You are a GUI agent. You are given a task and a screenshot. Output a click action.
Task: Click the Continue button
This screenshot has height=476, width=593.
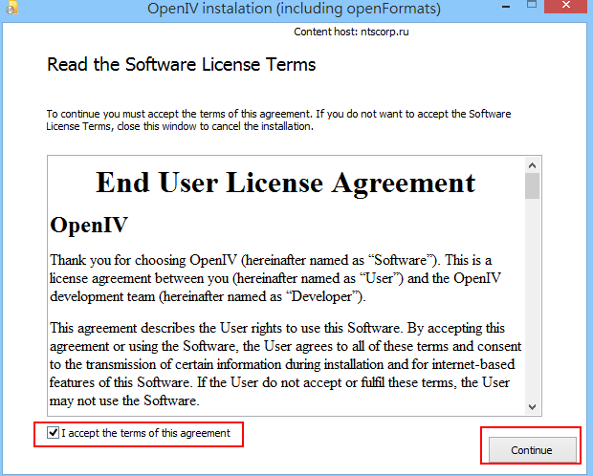point(532,450)
